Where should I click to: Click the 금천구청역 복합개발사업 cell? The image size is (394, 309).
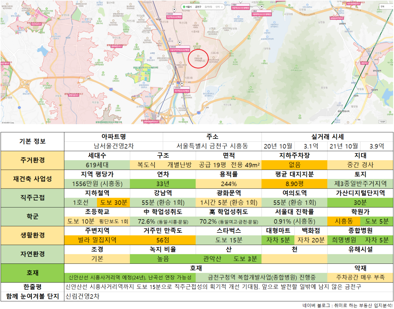[262, 277]
